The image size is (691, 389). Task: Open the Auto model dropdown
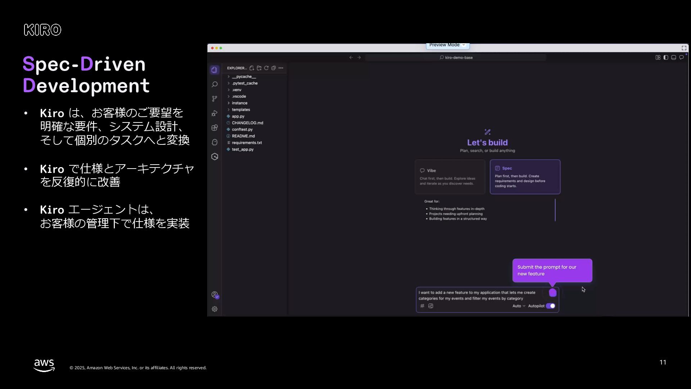point(519,306)
